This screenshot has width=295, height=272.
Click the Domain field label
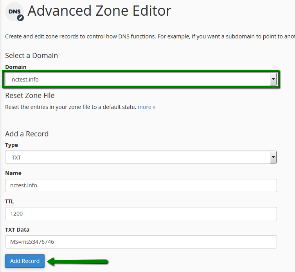[16, 67]
